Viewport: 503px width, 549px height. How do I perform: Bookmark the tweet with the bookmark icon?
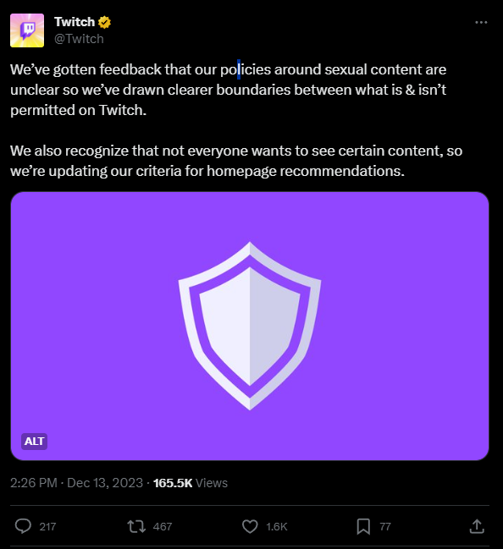[363, 526]
